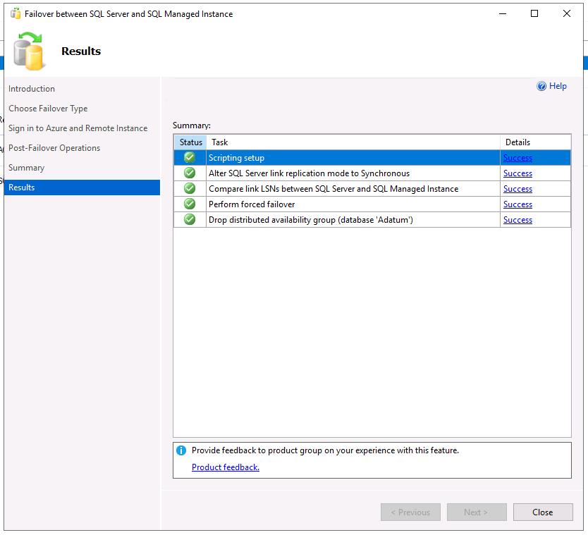The height and width of the screenshot is (535, 588).
Task: Click the green check icon for Drop distributed availability group
Action: tap(190, 219)
